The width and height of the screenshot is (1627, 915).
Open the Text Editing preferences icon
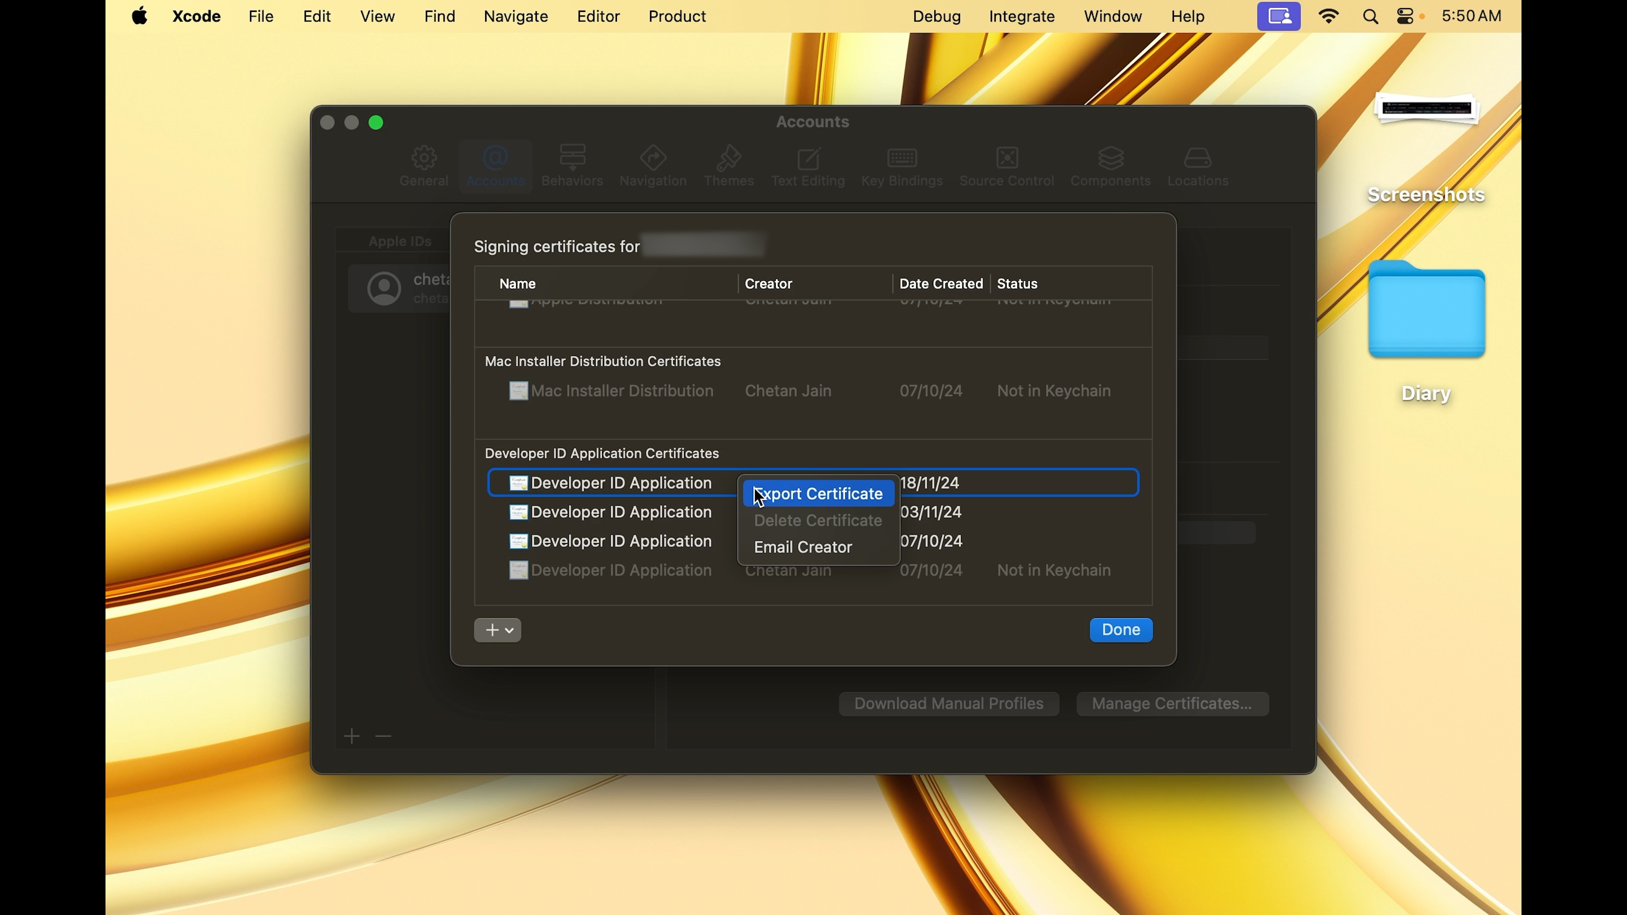point(808,158)
